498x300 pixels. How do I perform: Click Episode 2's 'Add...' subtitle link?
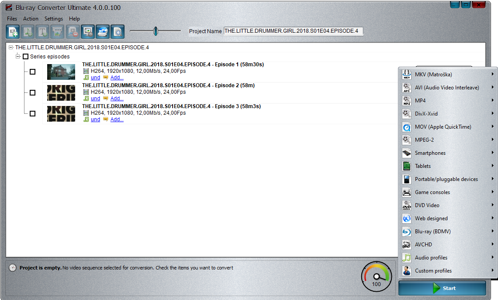(117, 98)
